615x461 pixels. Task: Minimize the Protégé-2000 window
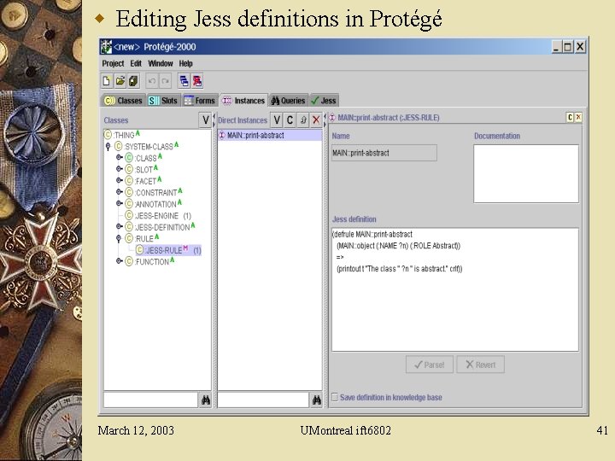tap(556, 47)
